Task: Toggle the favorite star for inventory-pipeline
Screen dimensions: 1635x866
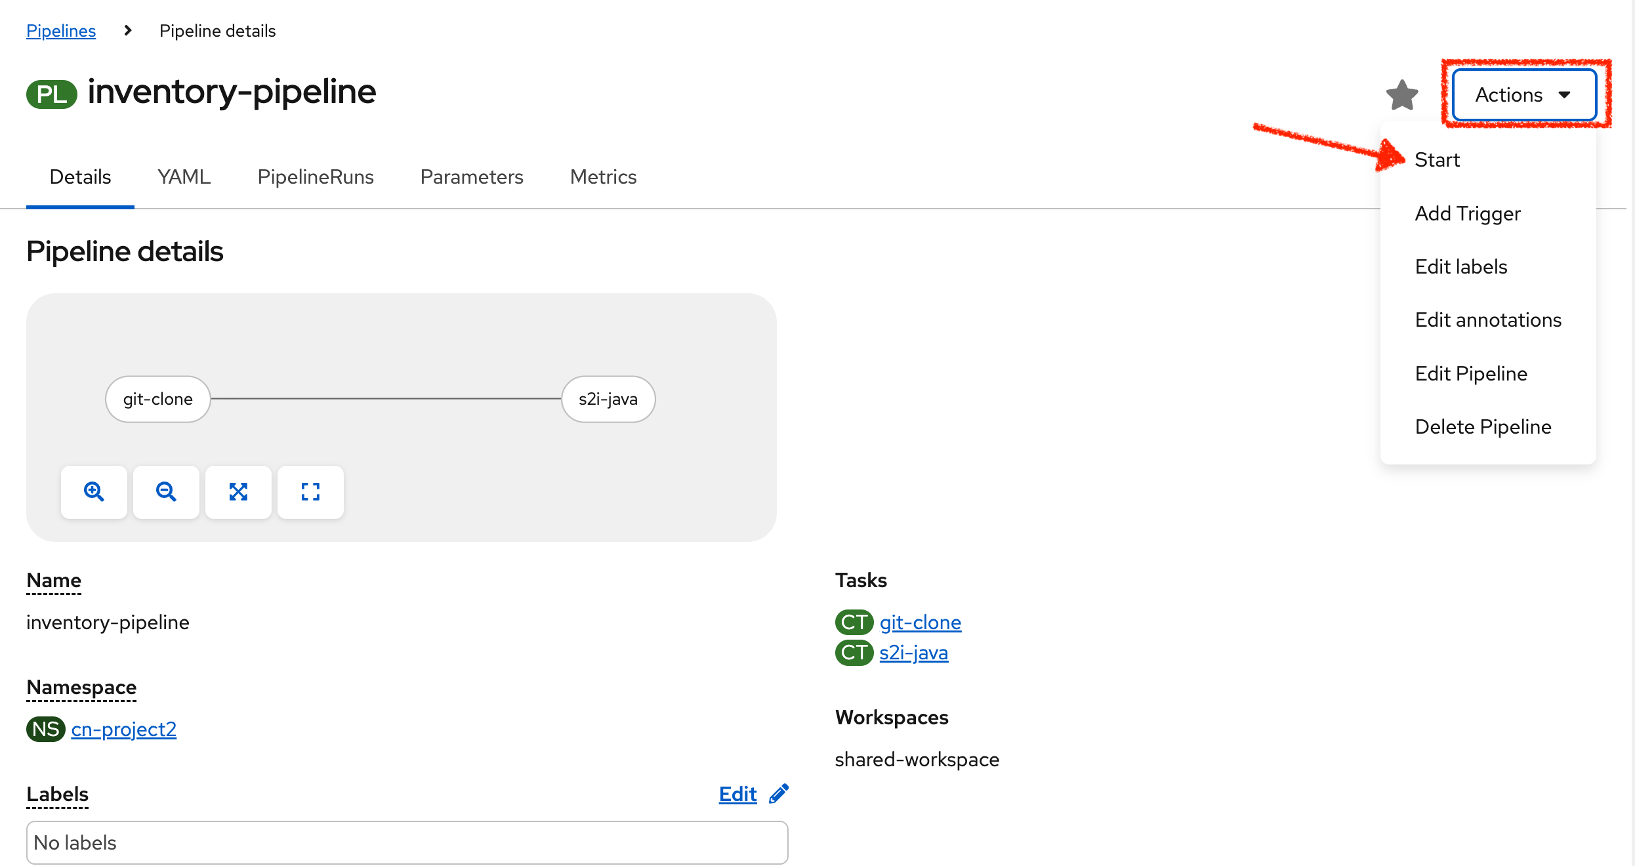Action: coord(1402,94)
